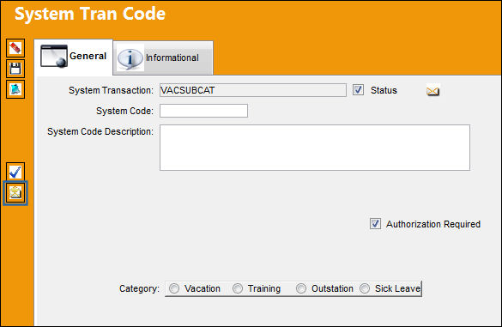Click the System Tran Code title
Viewport: 502px width, 327px height.
pyautogui.click(x=90, y=14)
